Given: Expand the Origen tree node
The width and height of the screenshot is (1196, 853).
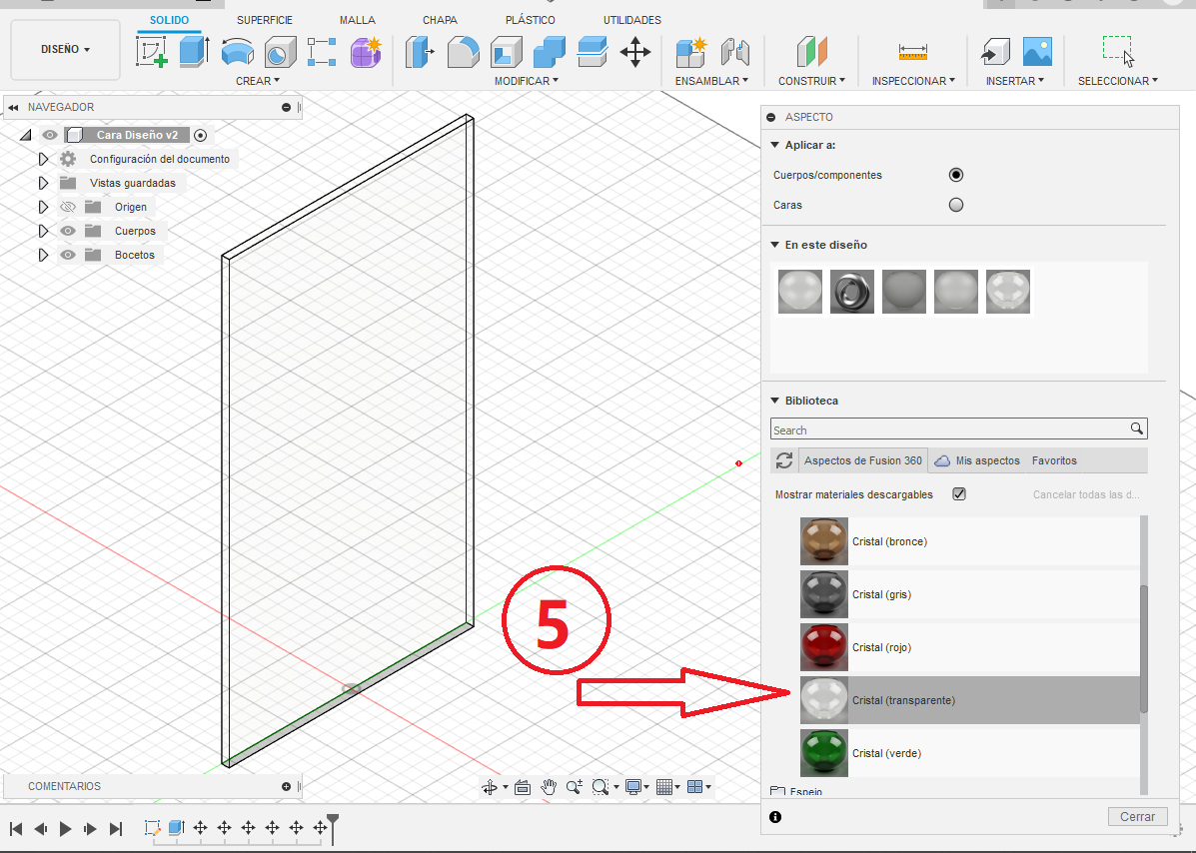Looking at the screenshot, I should (x=43, y=207).
